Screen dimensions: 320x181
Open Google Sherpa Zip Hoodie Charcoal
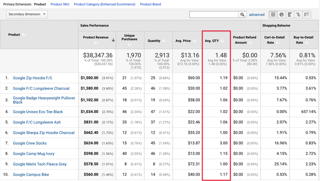tap(44, 133)
